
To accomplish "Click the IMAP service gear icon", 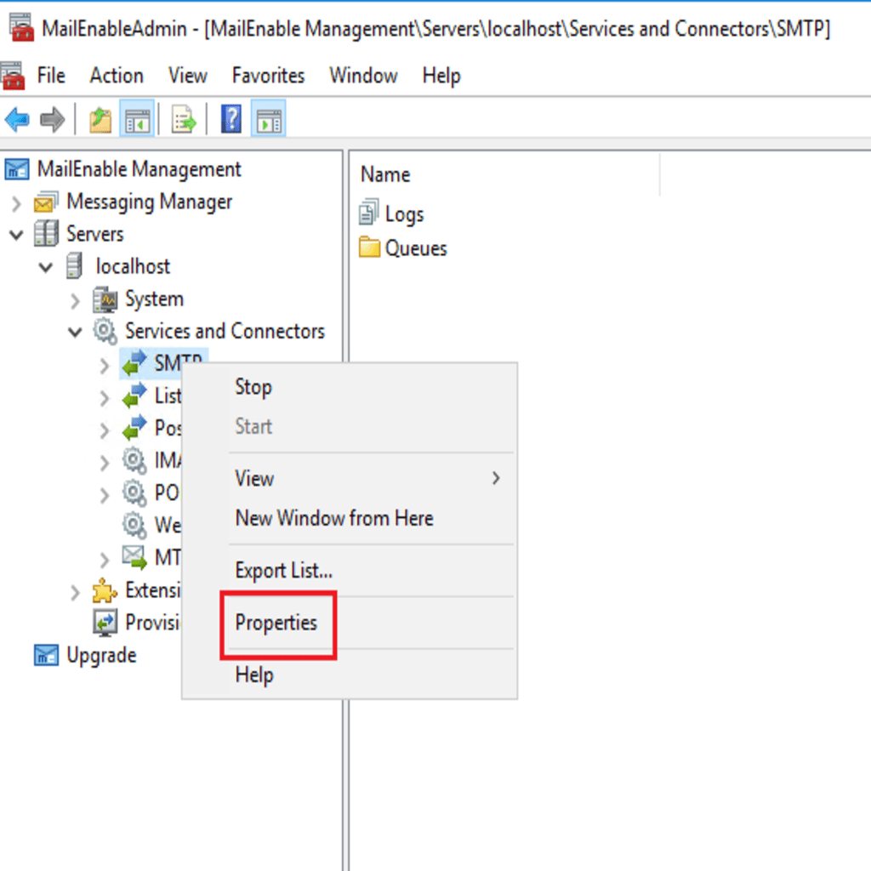I will click(x=134, y=460).
